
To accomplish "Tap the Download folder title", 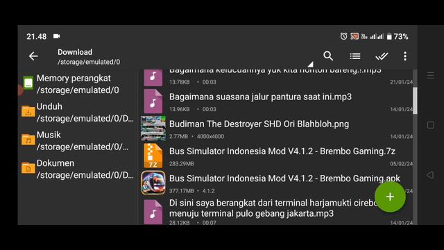I will tap(75, 52).
